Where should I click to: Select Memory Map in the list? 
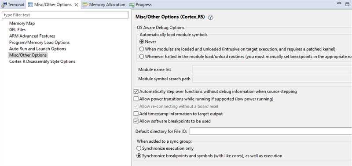point(22,23)
